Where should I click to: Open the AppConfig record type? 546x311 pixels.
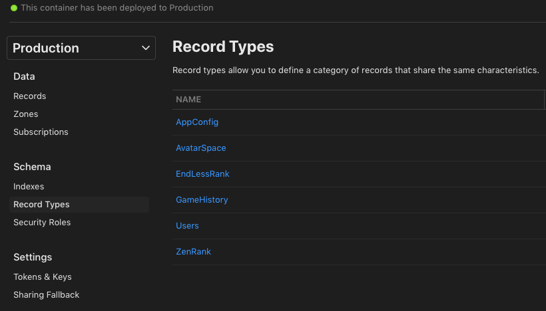[197, 122]
